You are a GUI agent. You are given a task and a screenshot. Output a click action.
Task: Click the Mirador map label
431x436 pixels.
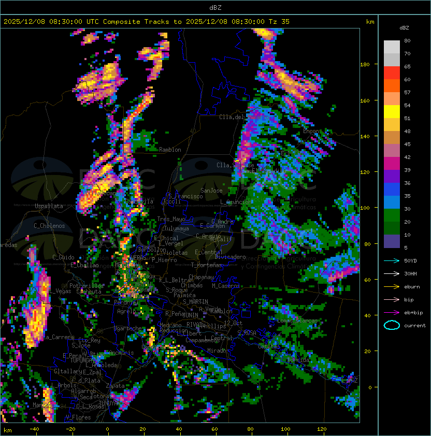pos(219,351)
